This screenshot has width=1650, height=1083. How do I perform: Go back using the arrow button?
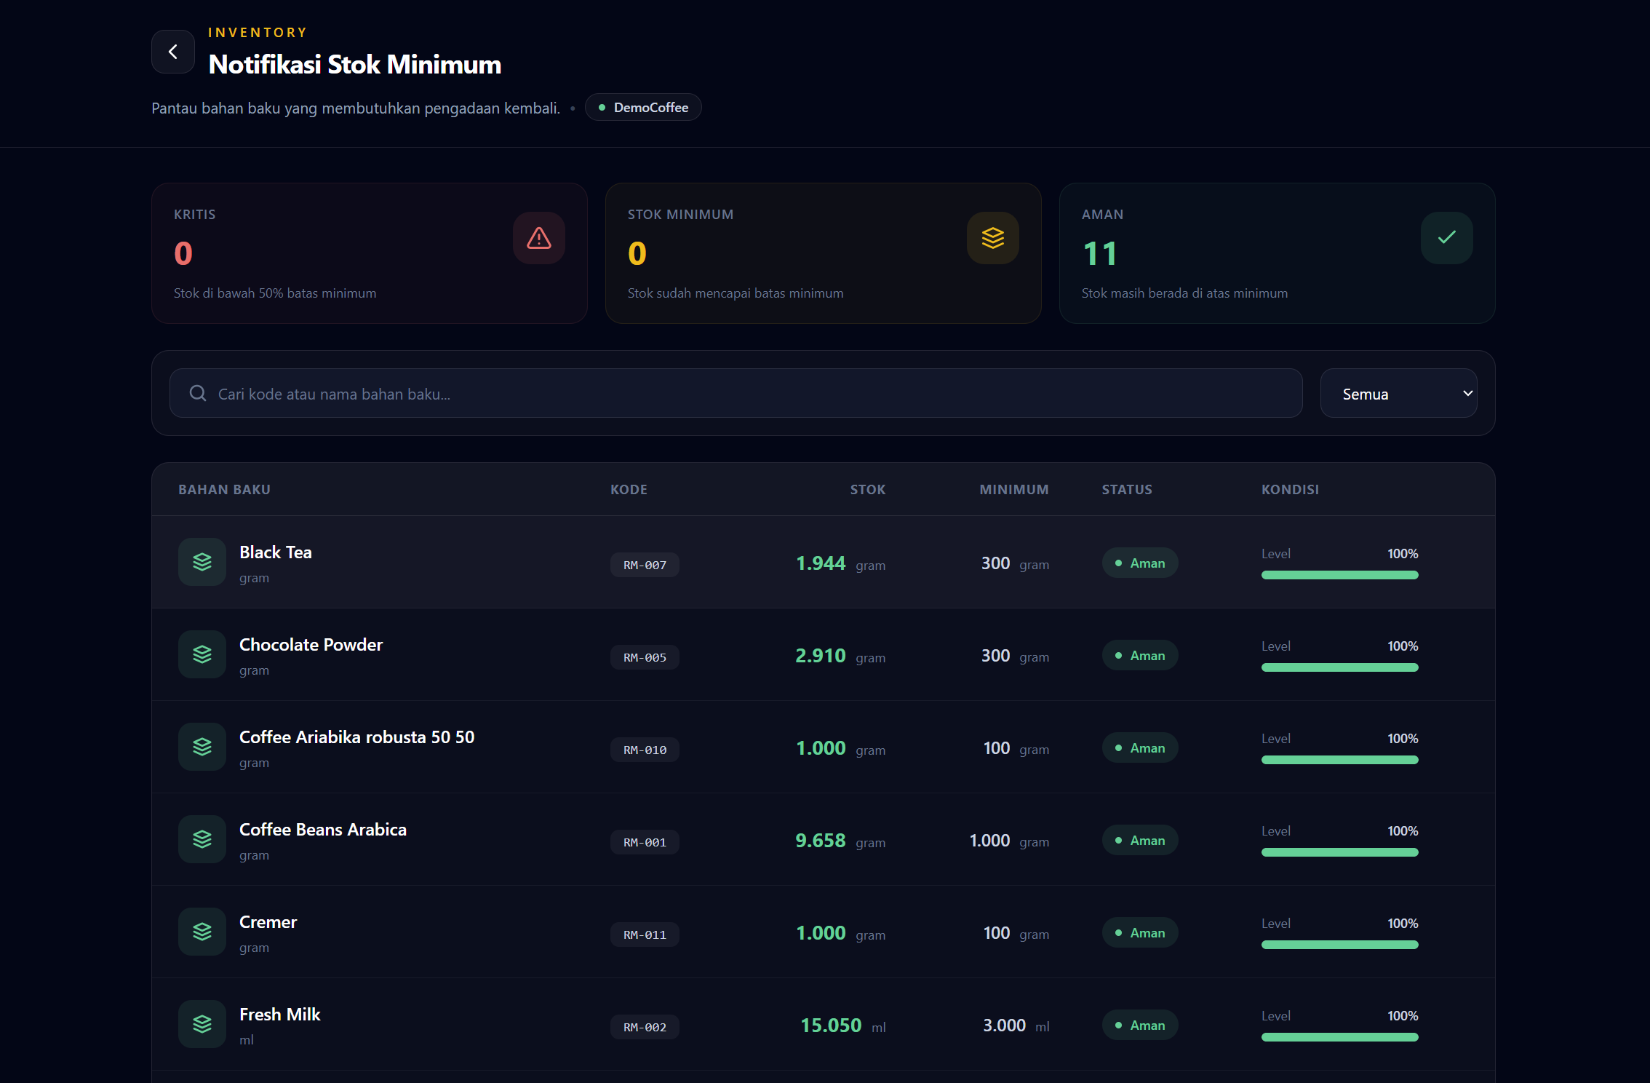coord(173,52)
